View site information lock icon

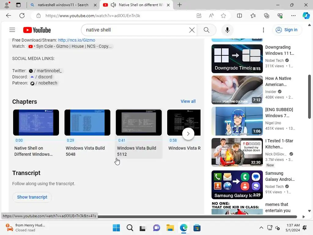pos(39,16)
